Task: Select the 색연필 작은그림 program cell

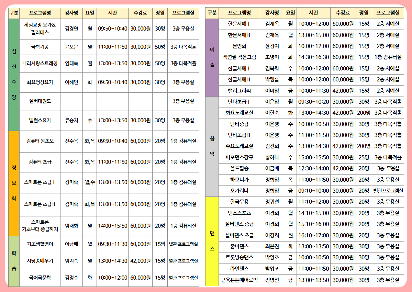Action: 239,57
